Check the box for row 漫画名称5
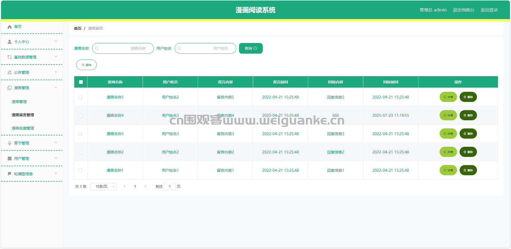The height and width of the screenshot is (249, 511). tap(80, 97)
